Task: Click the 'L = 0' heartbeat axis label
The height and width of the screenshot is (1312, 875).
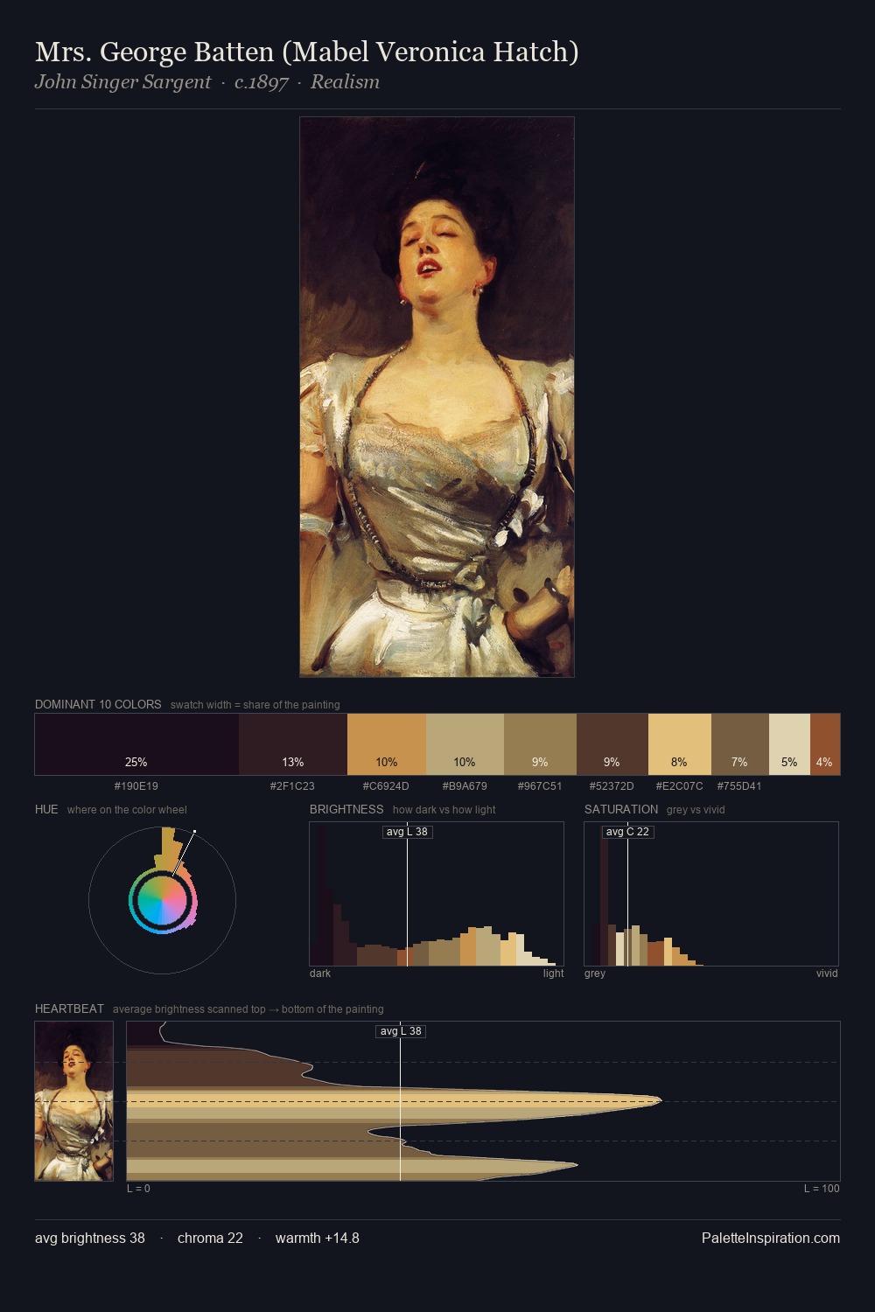Action: tap(138, 1189)
